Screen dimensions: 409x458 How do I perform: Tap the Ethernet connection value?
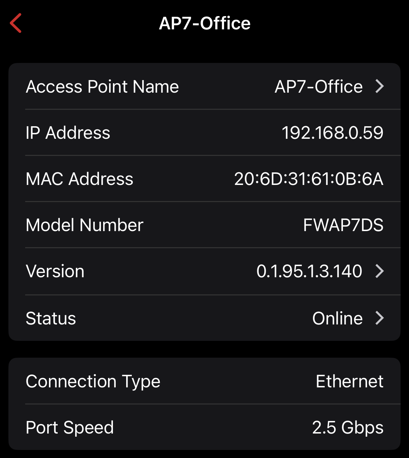350,381
